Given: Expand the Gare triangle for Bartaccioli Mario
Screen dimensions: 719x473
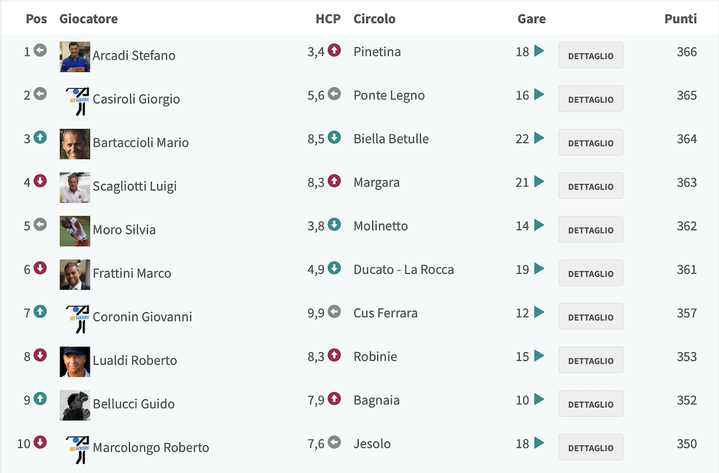Looking at the screenshot, I should point(539,138).
